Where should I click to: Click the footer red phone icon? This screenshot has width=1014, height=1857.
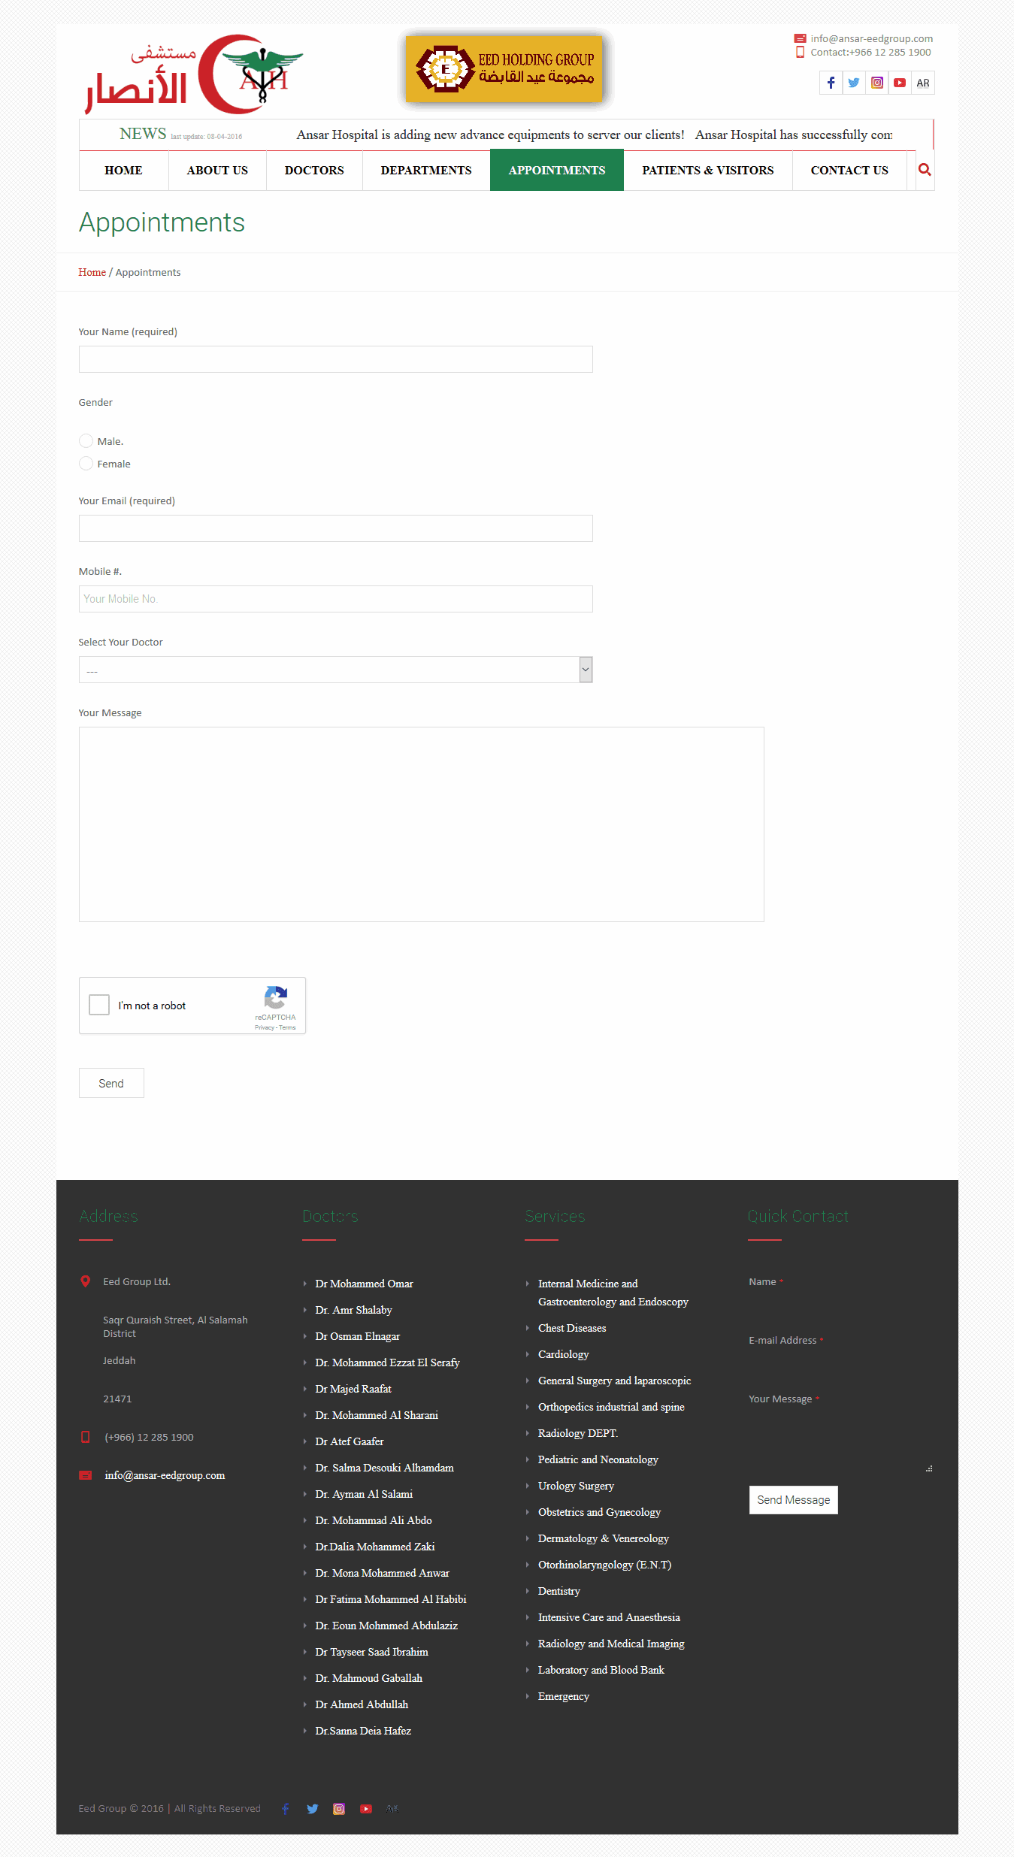pos(86,1437)
